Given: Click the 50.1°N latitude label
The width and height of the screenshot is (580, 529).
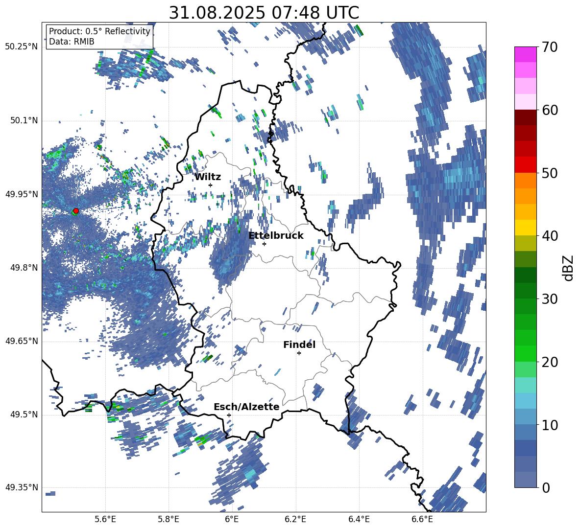Looking at the screenshot, I should [x=24, y=120].
